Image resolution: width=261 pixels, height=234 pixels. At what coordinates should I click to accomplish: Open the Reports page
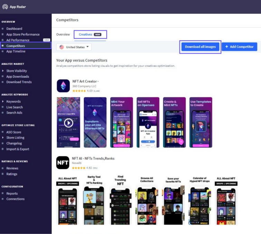(12, 193)
